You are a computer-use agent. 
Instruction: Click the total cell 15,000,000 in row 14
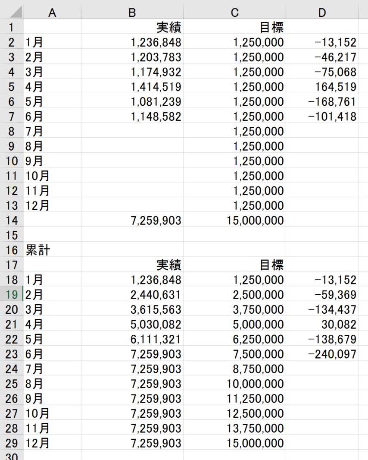tap(235, 220)
